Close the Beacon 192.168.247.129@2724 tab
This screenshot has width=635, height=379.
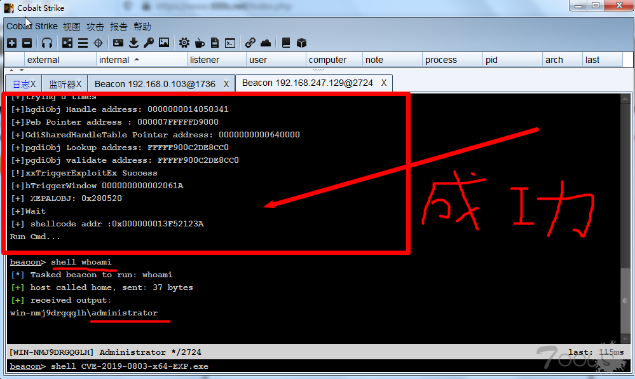384,83
